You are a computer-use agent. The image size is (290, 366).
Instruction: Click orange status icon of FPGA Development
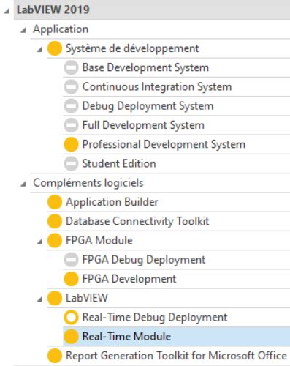point(71,279)
